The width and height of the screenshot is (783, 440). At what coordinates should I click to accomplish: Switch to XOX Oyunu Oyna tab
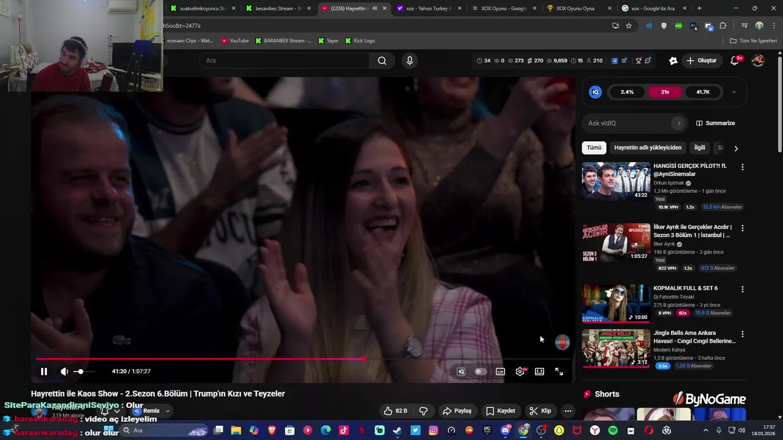tap(577, 9)
